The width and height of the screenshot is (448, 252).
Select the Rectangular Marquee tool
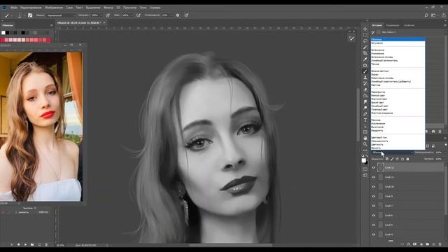(365, 35)
